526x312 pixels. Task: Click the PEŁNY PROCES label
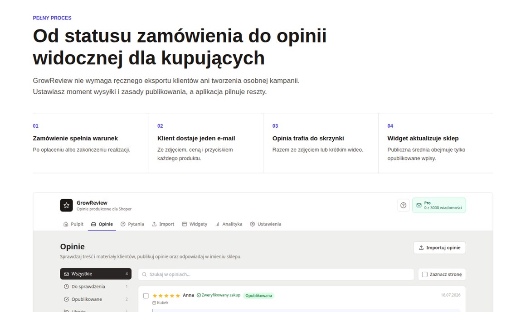point(52,18)
